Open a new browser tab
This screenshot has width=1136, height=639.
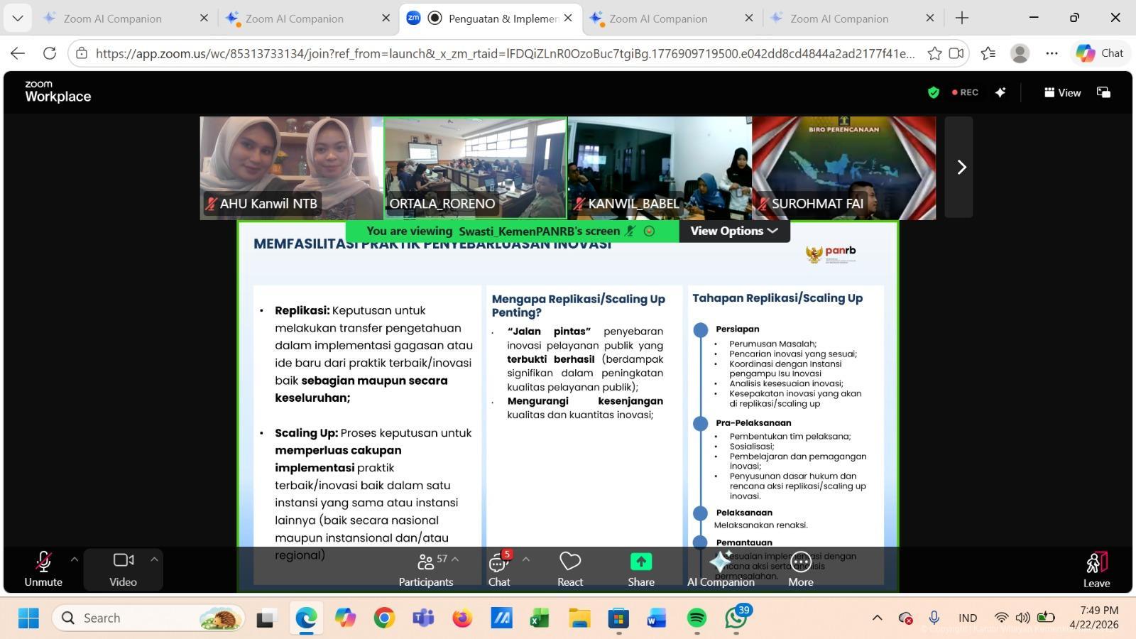tap(962, 18)
